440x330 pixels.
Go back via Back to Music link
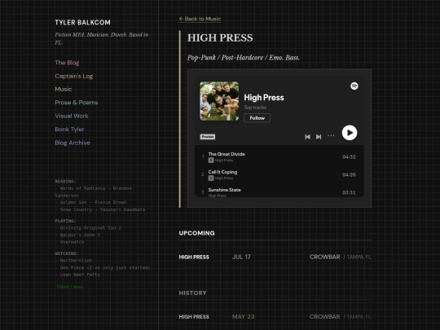pos(200,19)
